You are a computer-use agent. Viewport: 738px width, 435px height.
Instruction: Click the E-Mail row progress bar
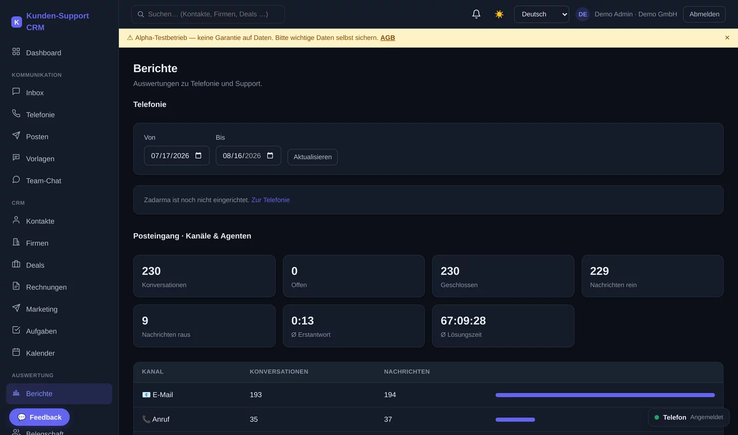point(605,395)
